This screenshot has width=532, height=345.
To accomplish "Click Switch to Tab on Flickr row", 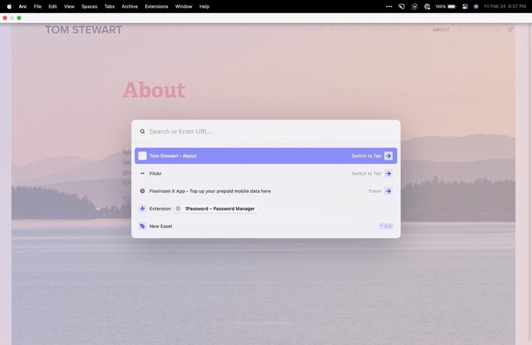I will coord(366,173).
